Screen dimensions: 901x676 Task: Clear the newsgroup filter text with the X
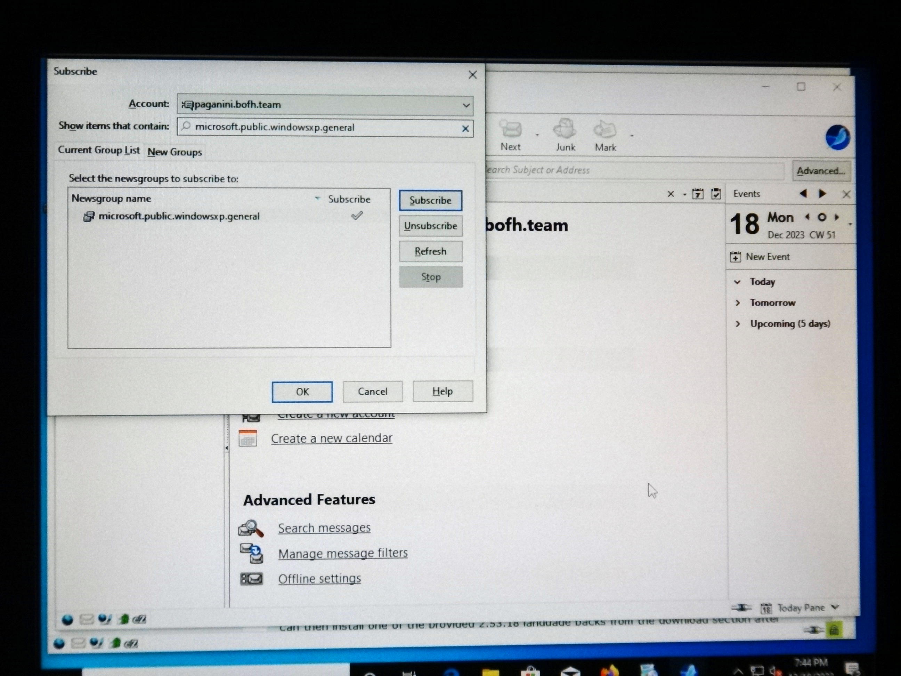point(465,129)
